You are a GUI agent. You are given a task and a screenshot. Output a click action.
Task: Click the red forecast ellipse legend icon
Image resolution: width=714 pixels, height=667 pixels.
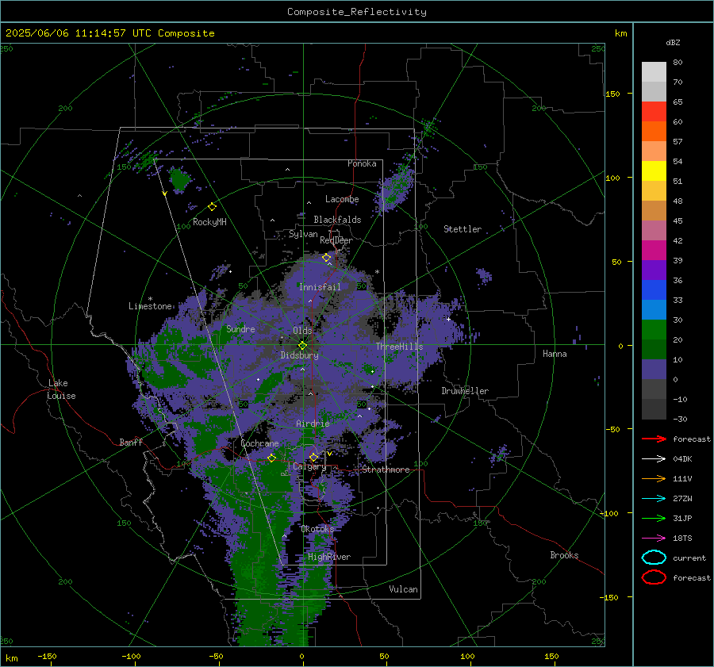click(x=654, y=577)
